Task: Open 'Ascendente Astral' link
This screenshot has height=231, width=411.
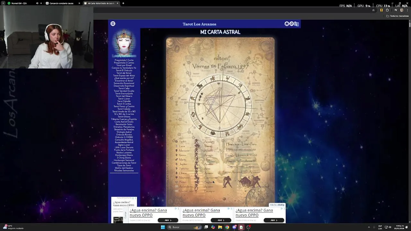Action: tap(124, 142)
